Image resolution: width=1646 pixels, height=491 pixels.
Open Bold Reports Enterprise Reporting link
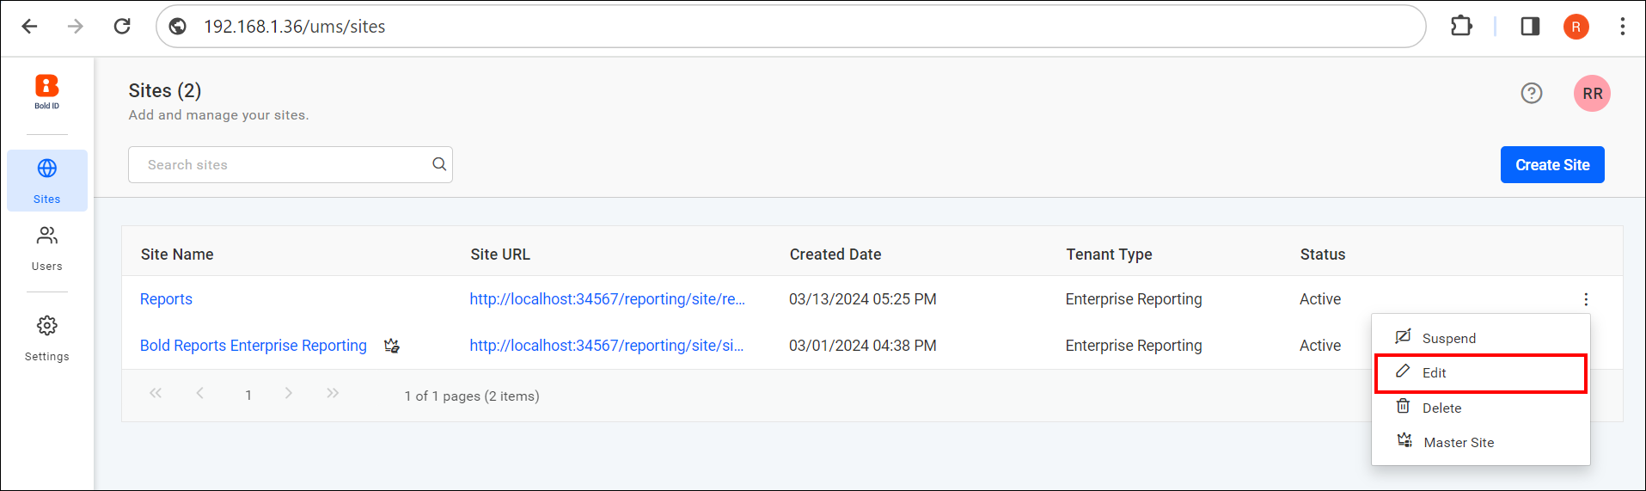(x=254, y=346)
